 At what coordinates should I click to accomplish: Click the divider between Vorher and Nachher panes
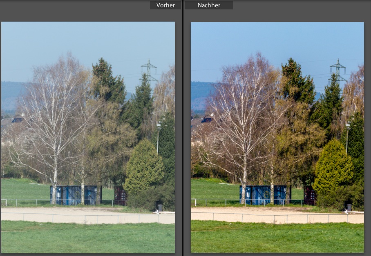click(183, 128)
